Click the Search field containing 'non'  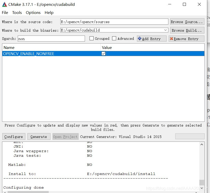51,39
